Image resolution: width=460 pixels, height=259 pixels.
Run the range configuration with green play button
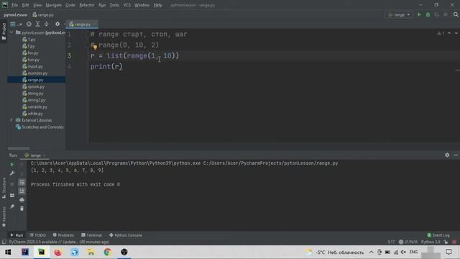pos(419,14)
